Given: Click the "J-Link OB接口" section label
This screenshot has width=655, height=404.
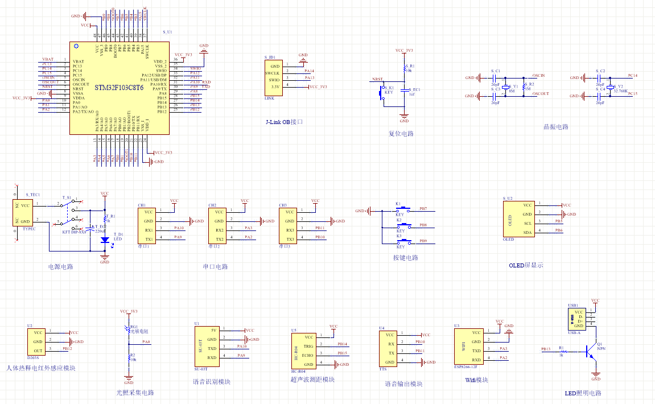Looking at the screenshot, I should [284, 122].
